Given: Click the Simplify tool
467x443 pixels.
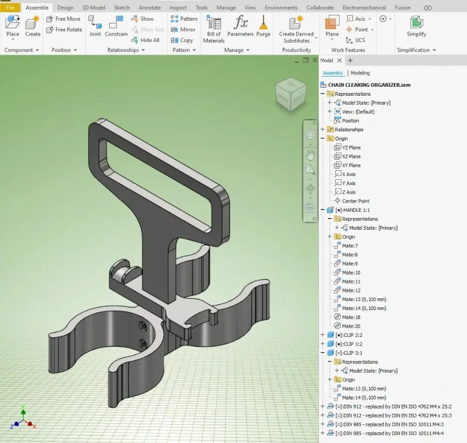Looking at the screenshot, I should (416, 27).
